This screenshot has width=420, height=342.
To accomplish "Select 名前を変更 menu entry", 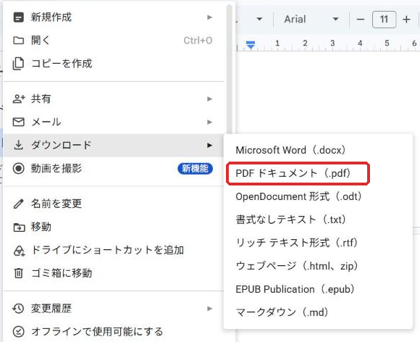I will click(x=114, y=204).
